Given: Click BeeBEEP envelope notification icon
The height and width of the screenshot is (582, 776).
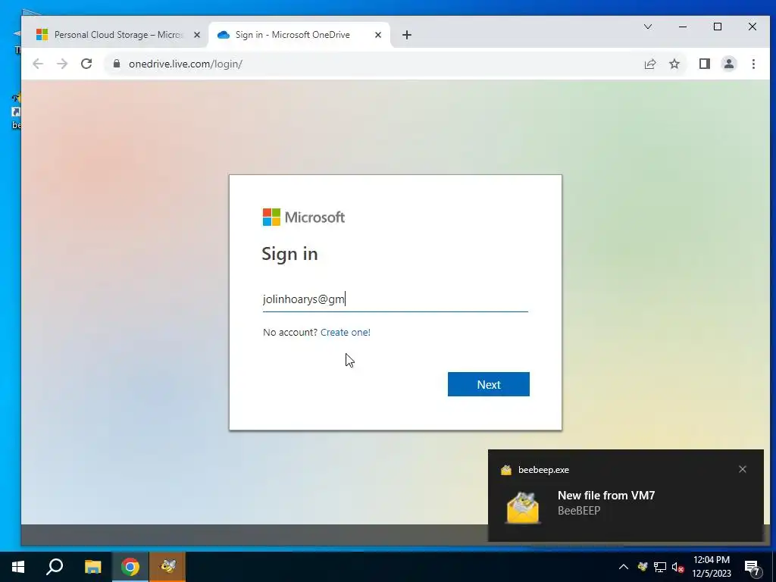Looking at the screenshot, I should (523, 507).
